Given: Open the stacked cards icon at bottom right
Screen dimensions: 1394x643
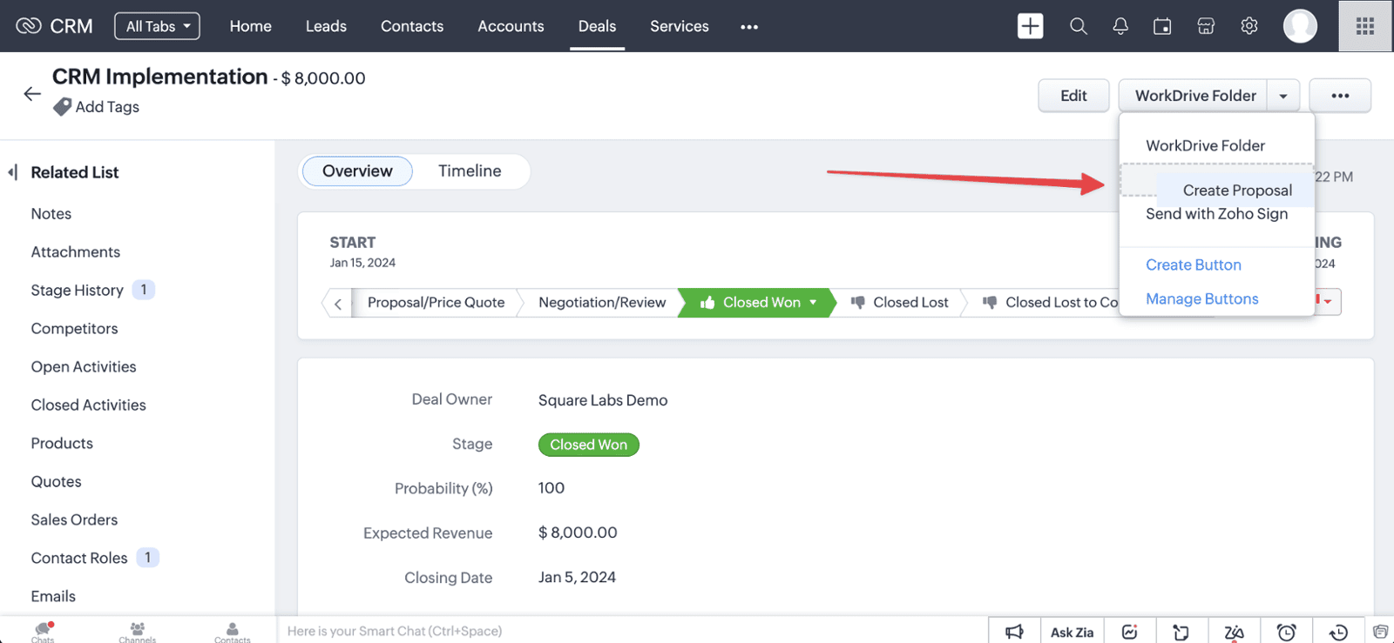Looking at the screenshot, I should (1380, 632).
